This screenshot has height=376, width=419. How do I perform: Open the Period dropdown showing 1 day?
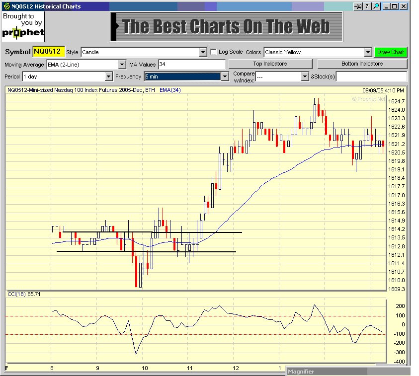click(x=67, y=76)
